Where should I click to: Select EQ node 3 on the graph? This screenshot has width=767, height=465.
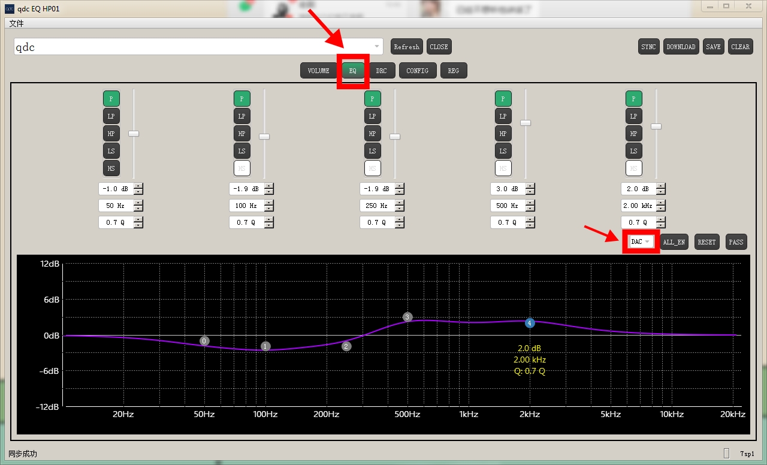(x=407, y=317)
